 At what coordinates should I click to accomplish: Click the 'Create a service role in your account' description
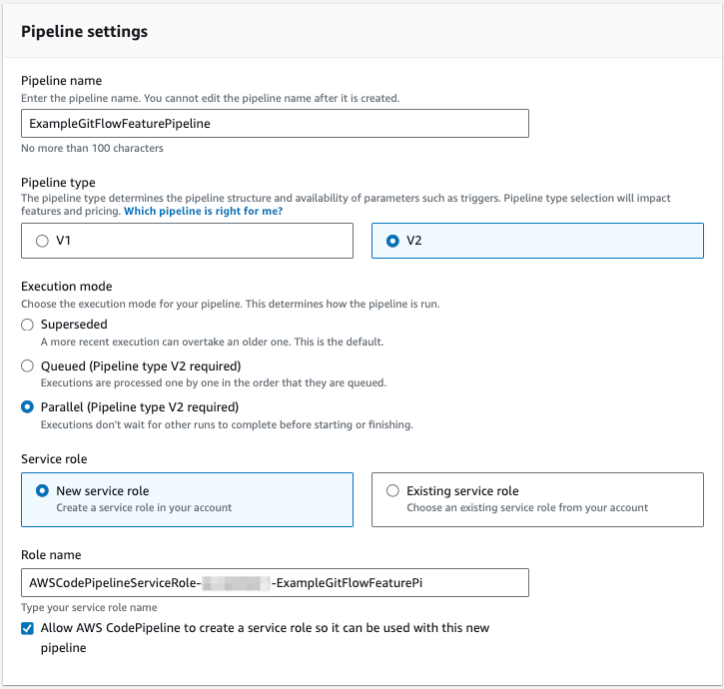[x=146, y=507]
